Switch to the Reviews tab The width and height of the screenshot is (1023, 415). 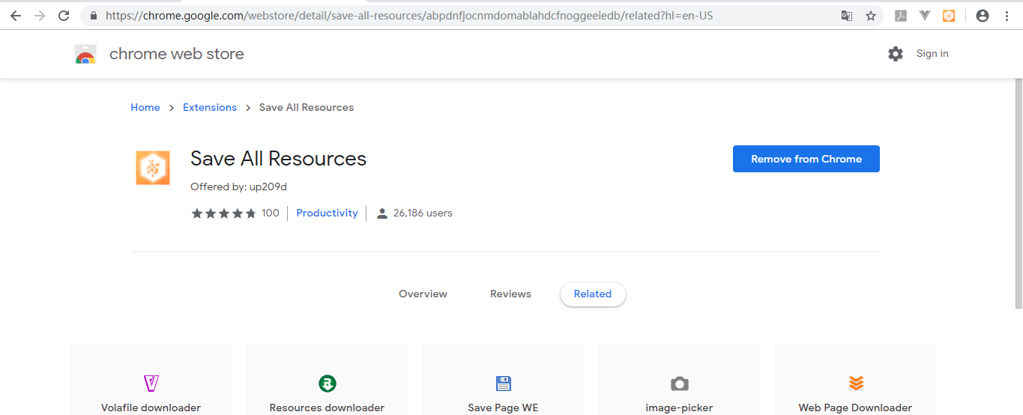click(510, 294)
